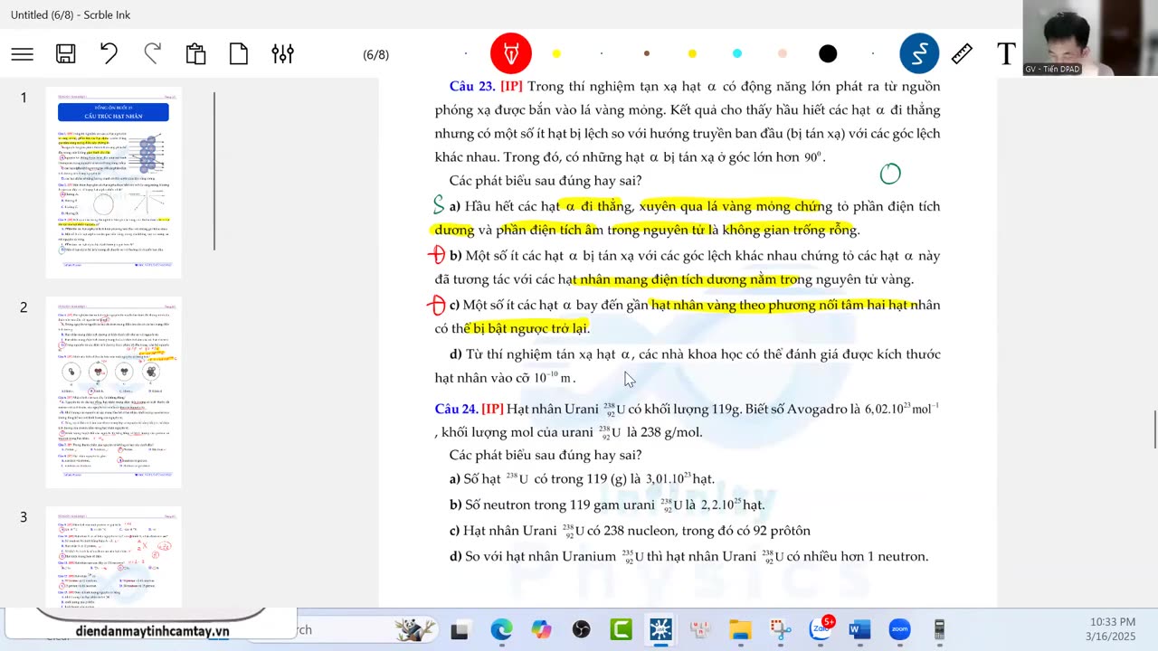Click the thumbnail panel scrollbar
This screenshot has width=1158, height=651.
(214, 172)
